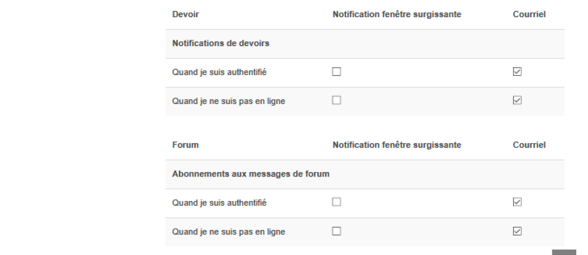The height and width of the screenshot is (255, 588).
Task: Select Abonnements aux messages de forum row
Action: point(250,174)
